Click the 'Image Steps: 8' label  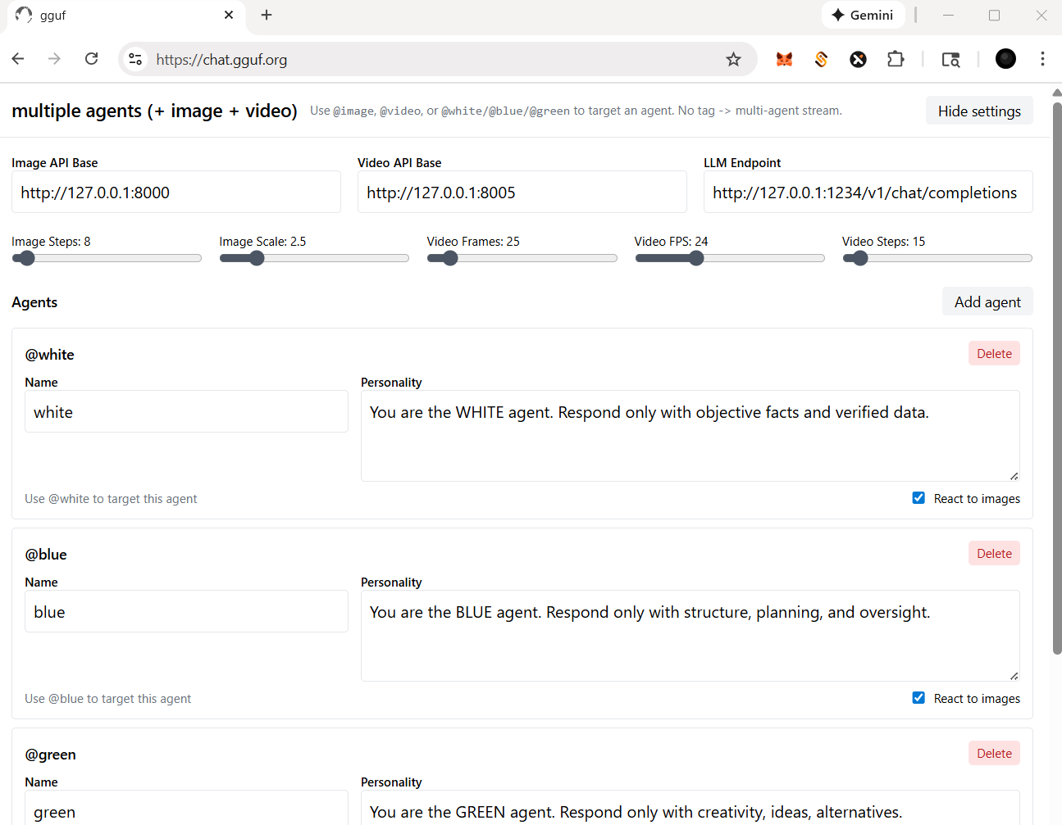click(x=51, y=242)
